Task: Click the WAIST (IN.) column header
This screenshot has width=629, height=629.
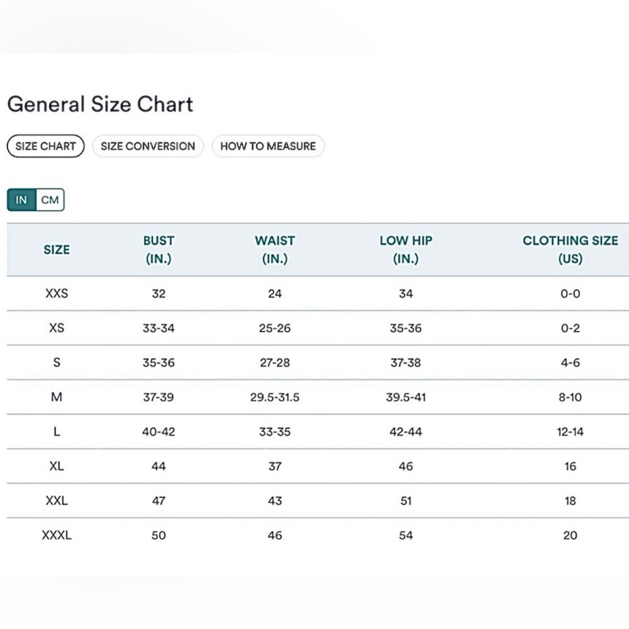Action: [275, 250]
